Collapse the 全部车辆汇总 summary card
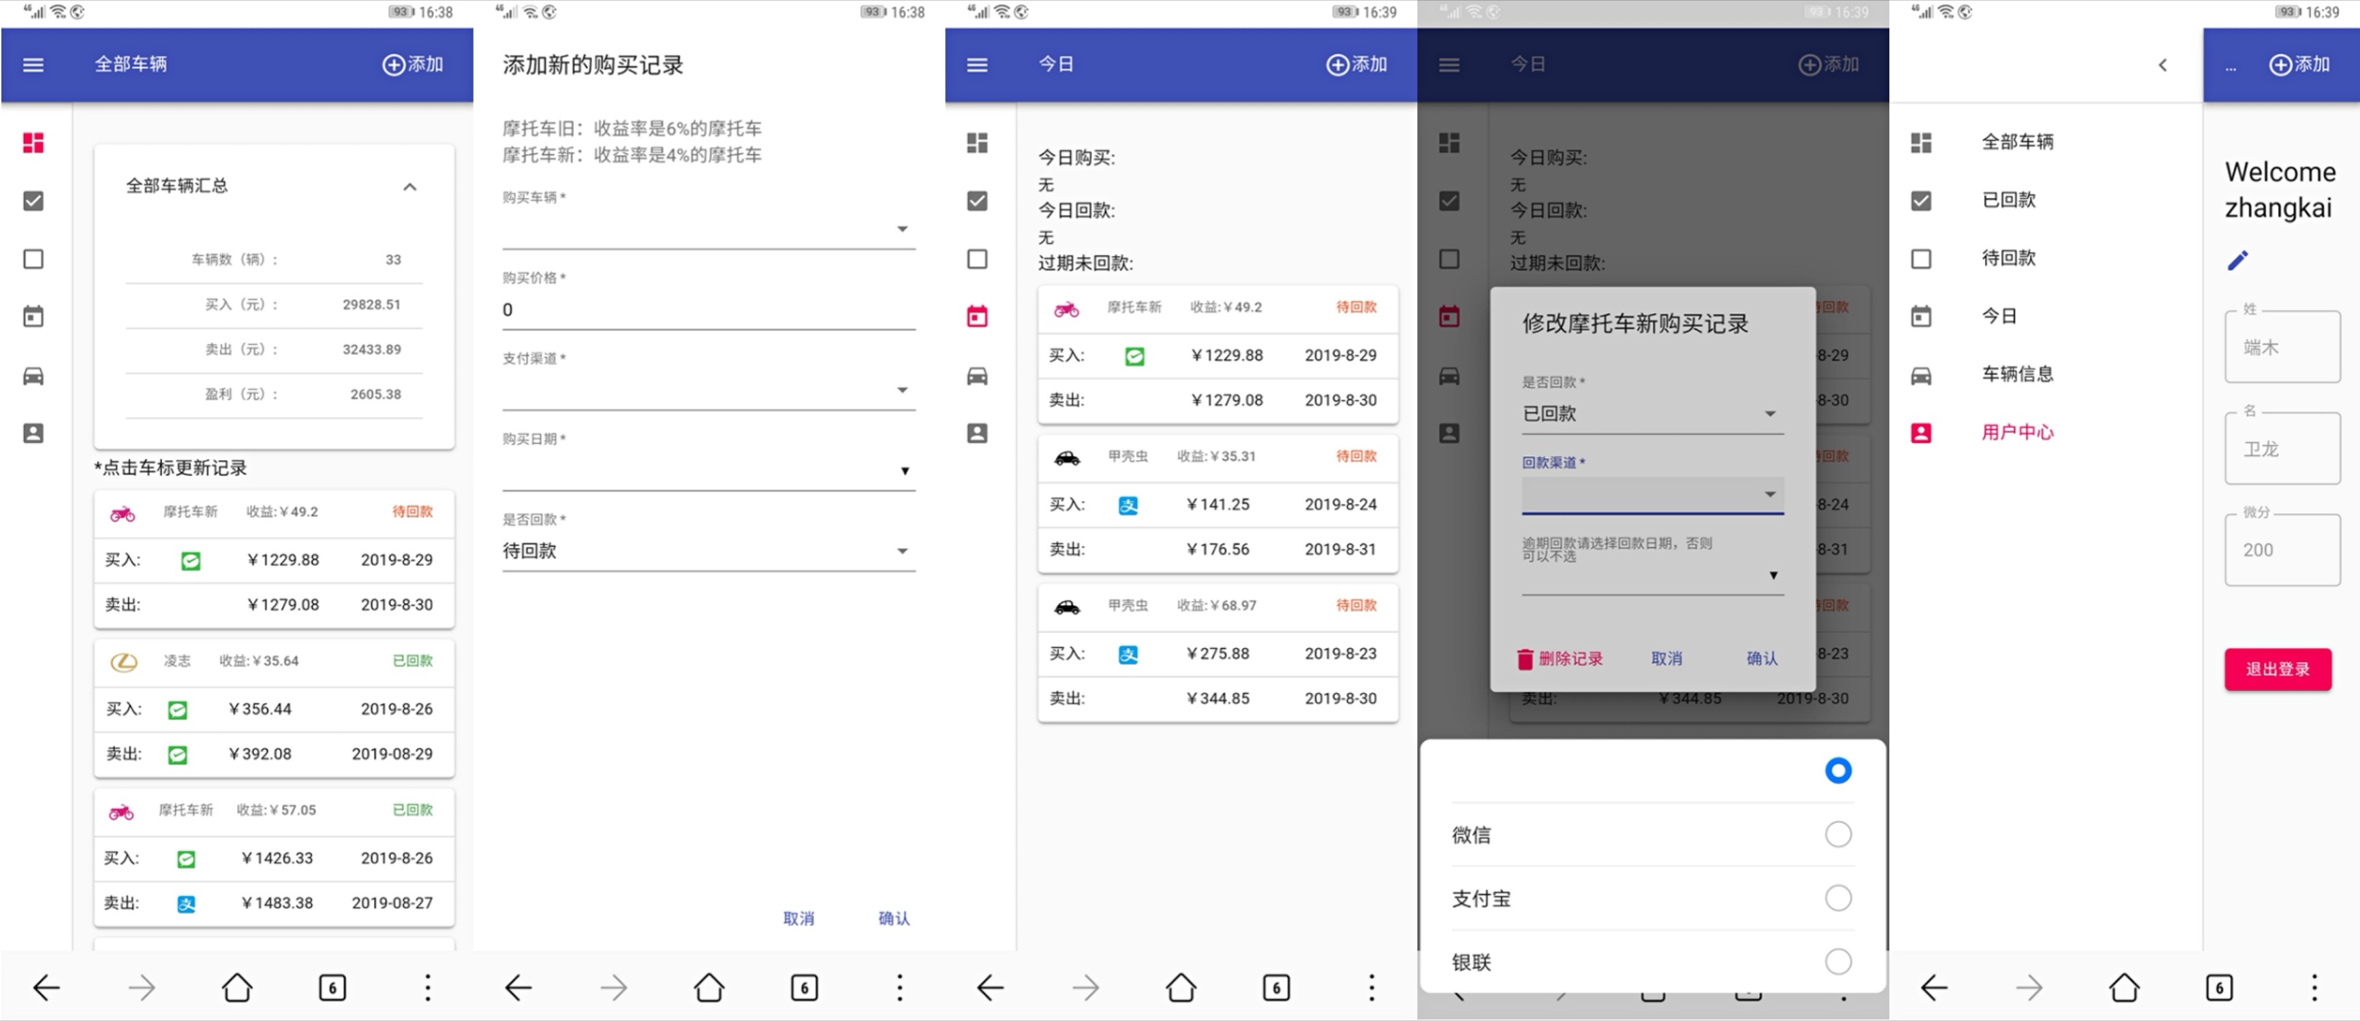 pyautogui.click(x=409, y=187)
